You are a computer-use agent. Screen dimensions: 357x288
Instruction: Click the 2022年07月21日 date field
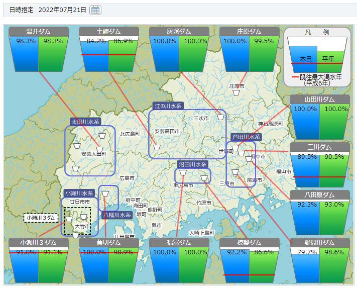click(62, 10)
